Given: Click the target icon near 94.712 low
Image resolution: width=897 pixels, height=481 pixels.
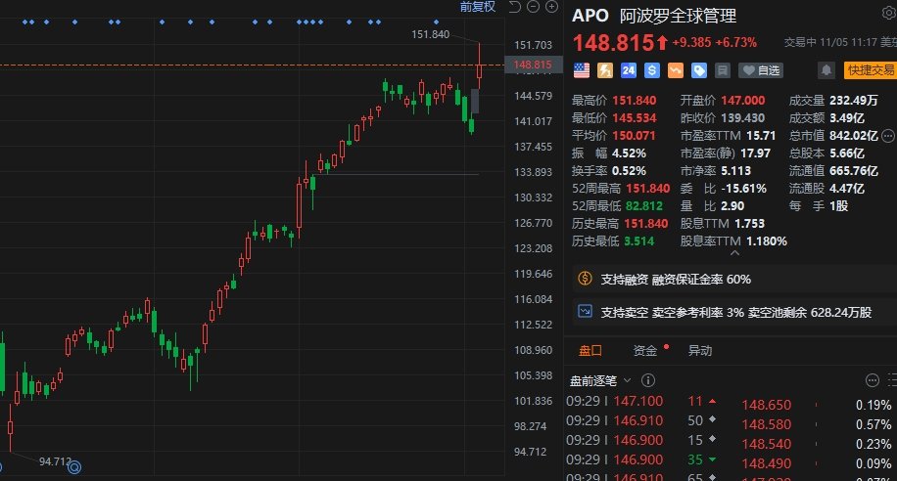Looking at the screenshot, I should 73,468.
